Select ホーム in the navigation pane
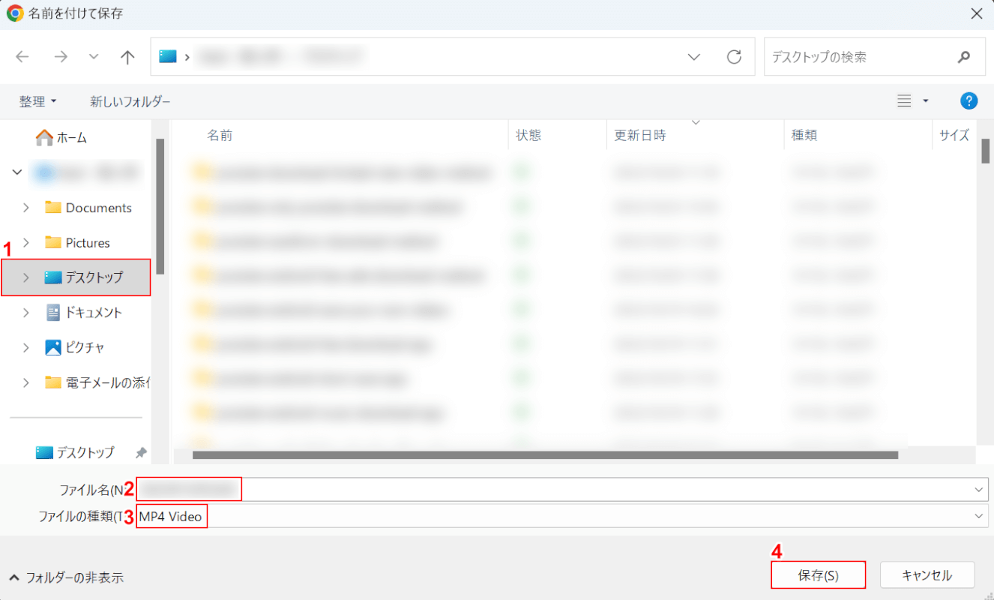Image resolution: width=994 pixels, height=600 pixels. [61, 138]
